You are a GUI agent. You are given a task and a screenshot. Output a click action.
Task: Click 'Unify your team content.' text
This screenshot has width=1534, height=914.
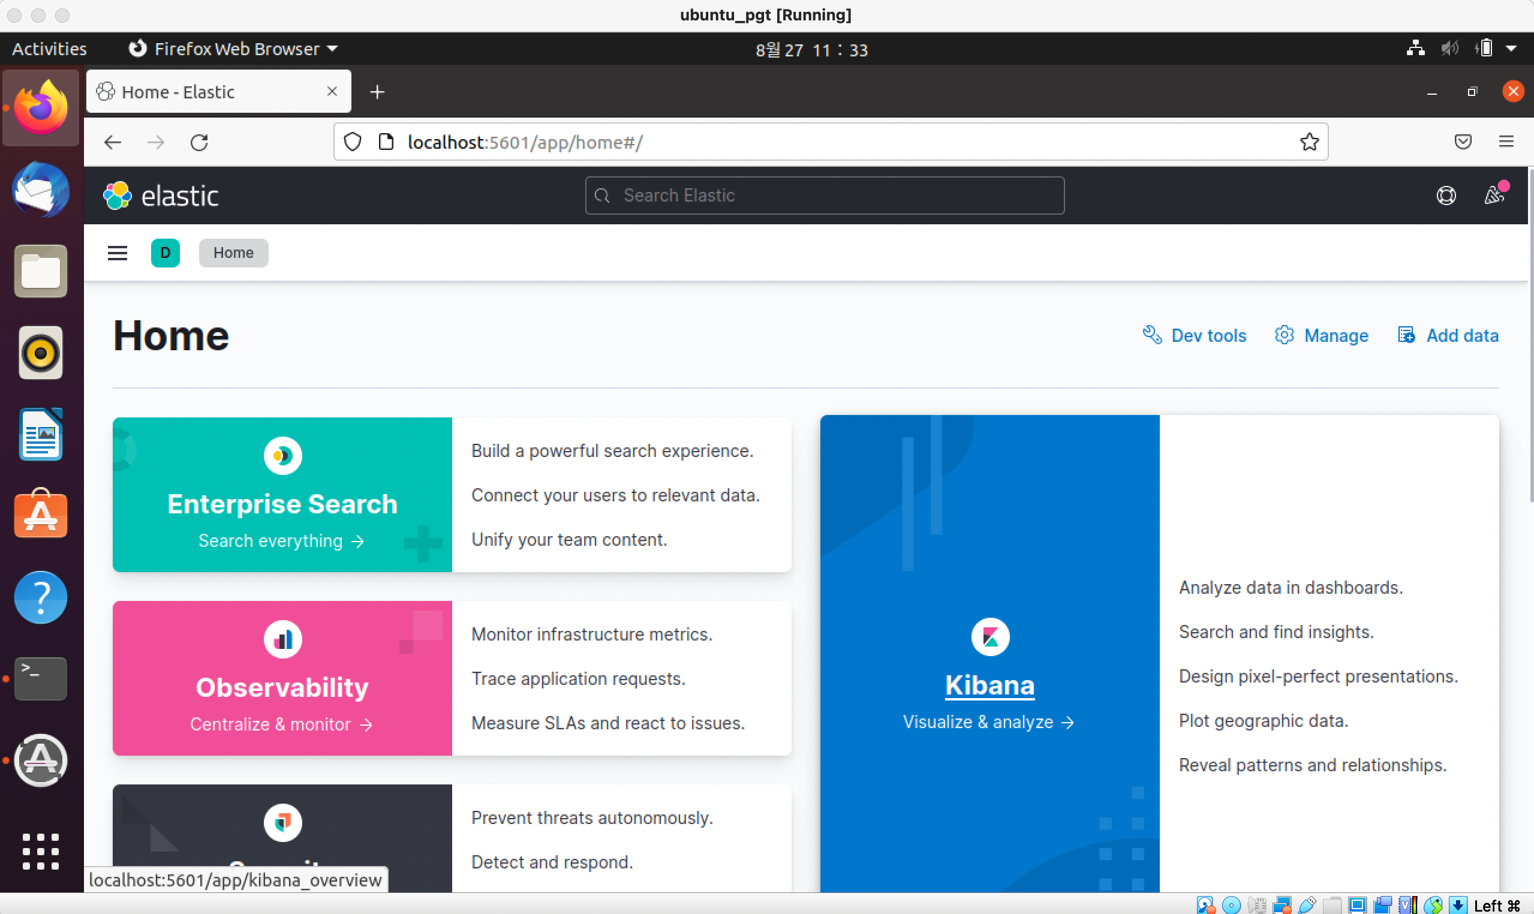coord(569,540)
